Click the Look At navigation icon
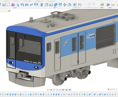The width and height of the screenshot is (118, 97). pyautogui.click(x=51, y=90)
